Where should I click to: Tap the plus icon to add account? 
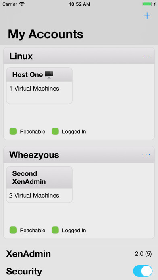(x=147, y=16)
